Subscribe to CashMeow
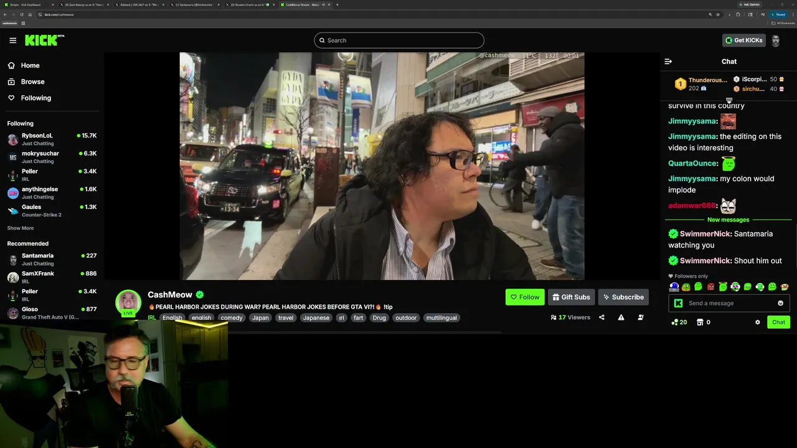The image size is (797, 448). [623, 297]
